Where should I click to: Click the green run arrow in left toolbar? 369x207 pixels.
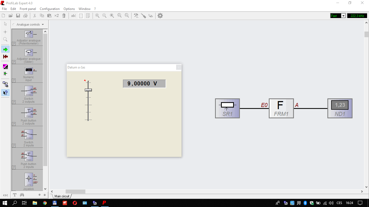[5, 49]
